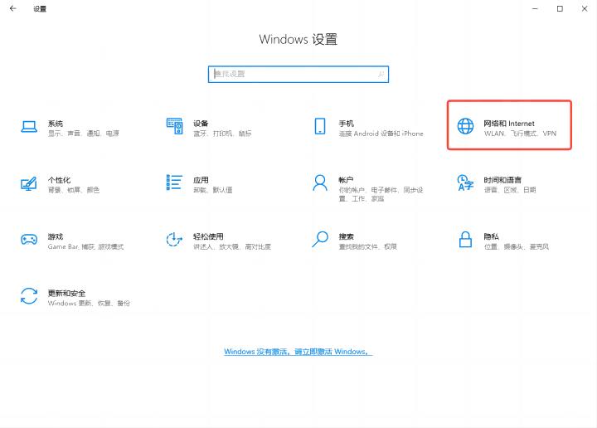This screenshot has height=428, width=597.
Task: Click the Gaming (游戏) controller icon
Action: (x=29, y=240)
